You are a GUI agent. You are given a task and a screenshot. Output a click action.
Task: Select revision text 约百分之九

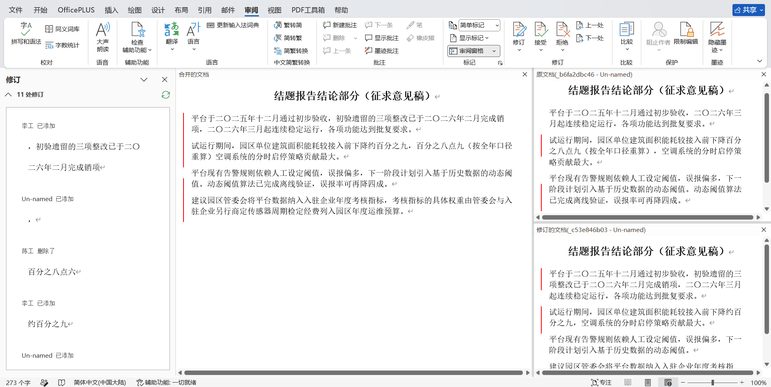click(48, 324)
